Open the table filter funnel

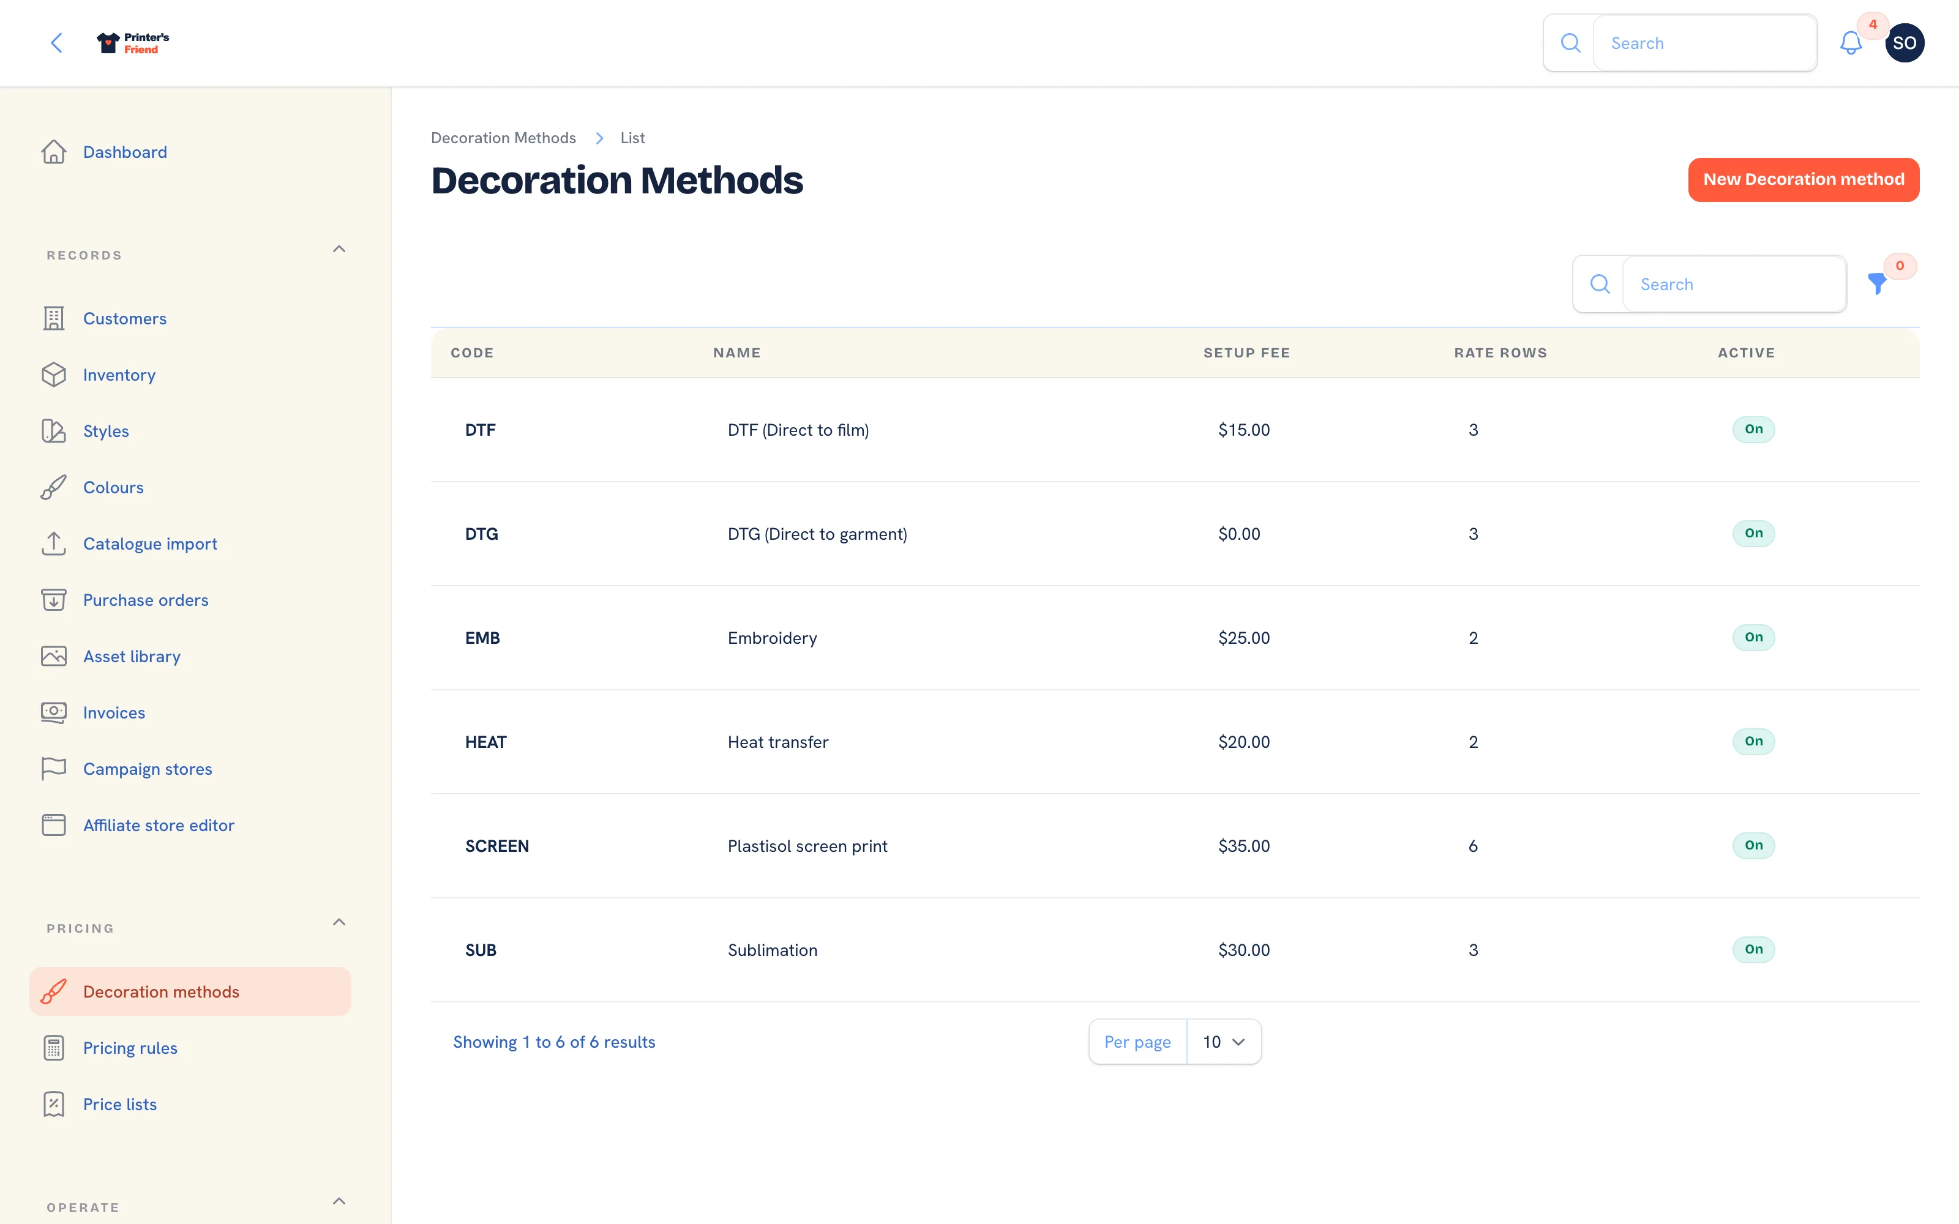point(1877,283)
